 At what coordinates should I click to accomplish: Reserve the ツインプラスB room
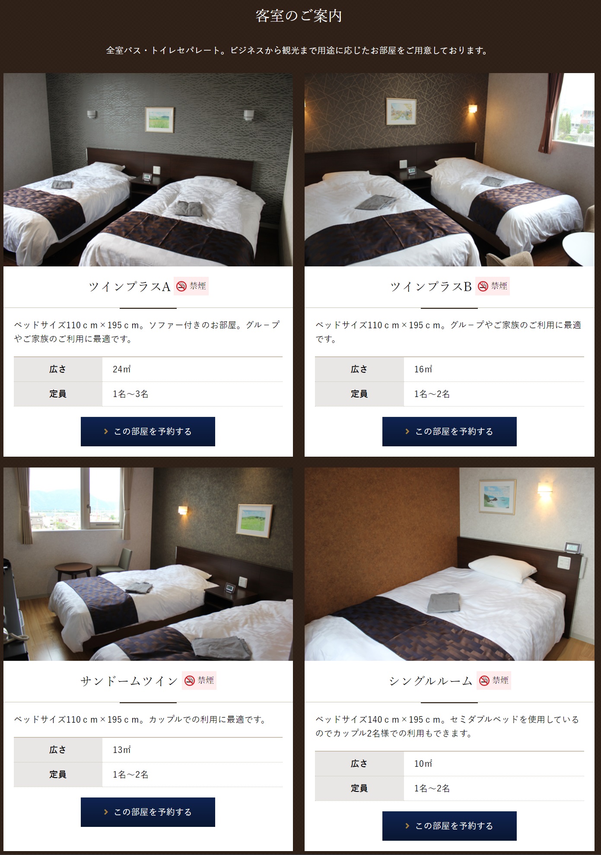click(449, 432)
